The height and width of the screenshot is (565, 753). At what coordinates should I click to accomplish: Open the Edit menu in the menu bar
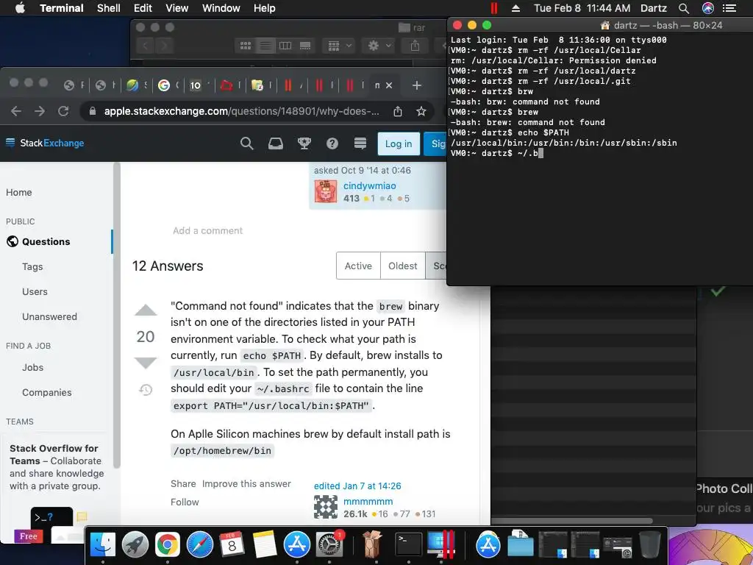(143, 8)
